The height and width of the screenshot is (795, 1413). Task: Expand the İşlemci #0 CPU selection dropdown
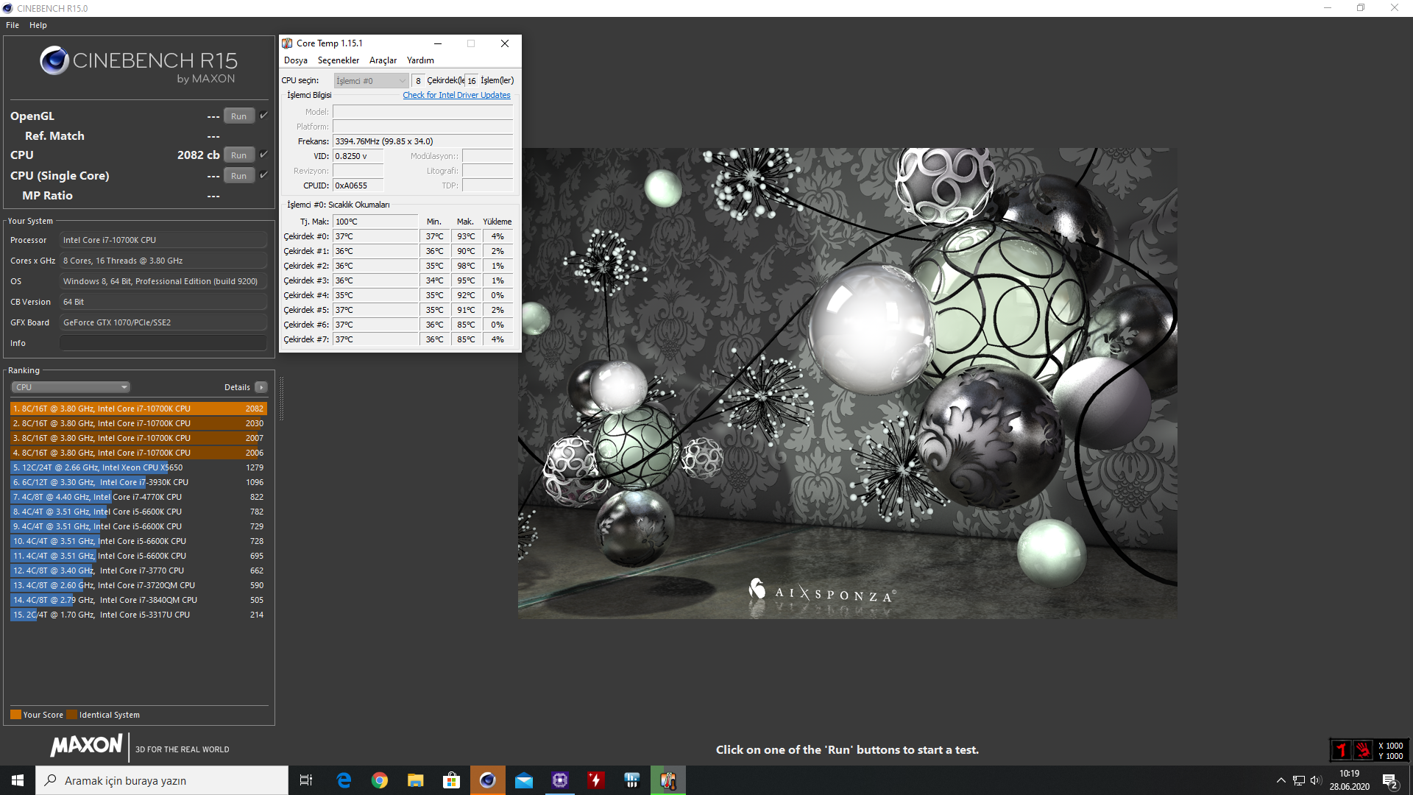(371, 81)
